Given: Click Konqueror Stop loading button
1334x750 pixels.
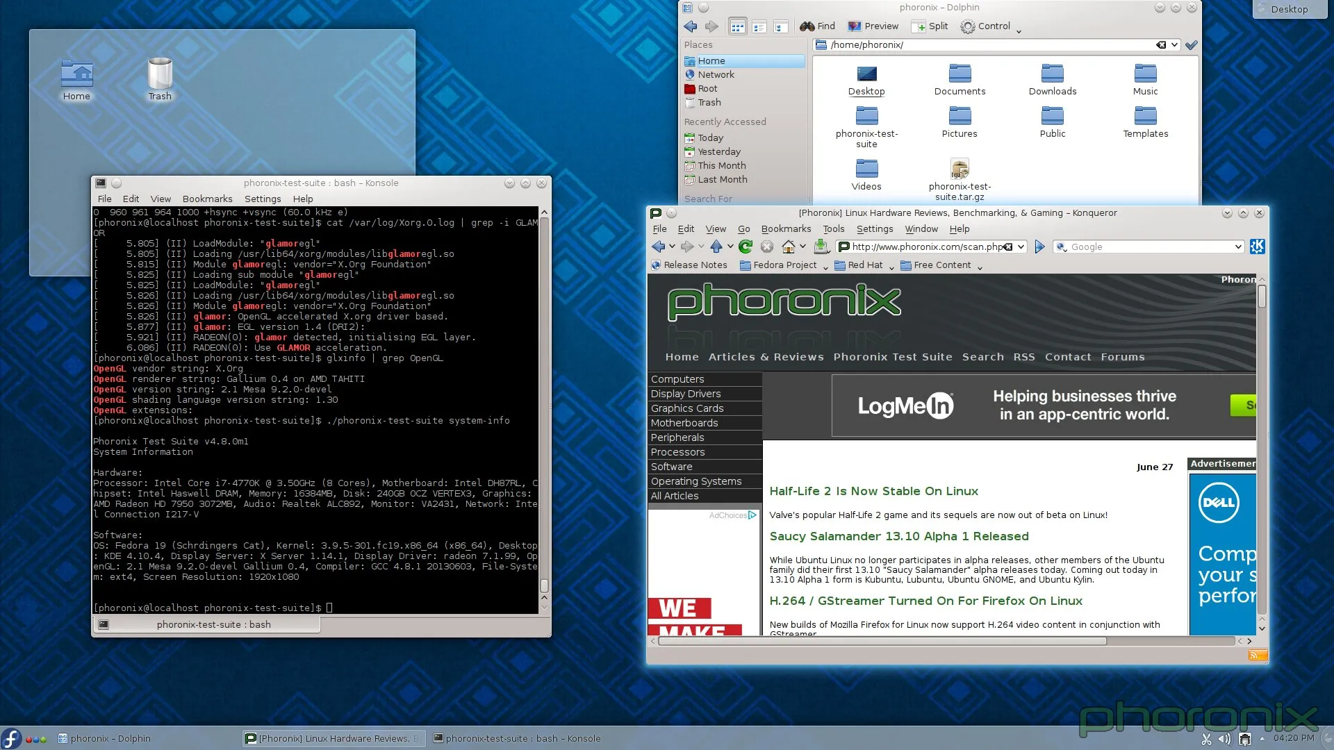Looking at the screenshot, I should [x=767, y=247].
